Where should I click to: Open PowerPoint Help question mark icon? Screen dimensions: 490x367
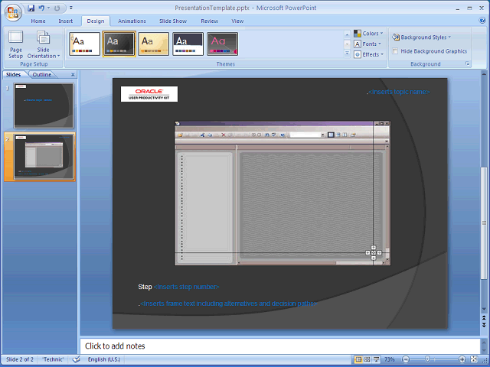coord(482,21)
